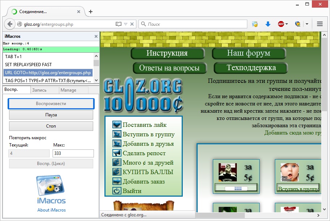Image resolution: width=330 pixels, height=221 pixels.
Task: Click the page vertical scrollbar down arrow
Action: [324, 209]
